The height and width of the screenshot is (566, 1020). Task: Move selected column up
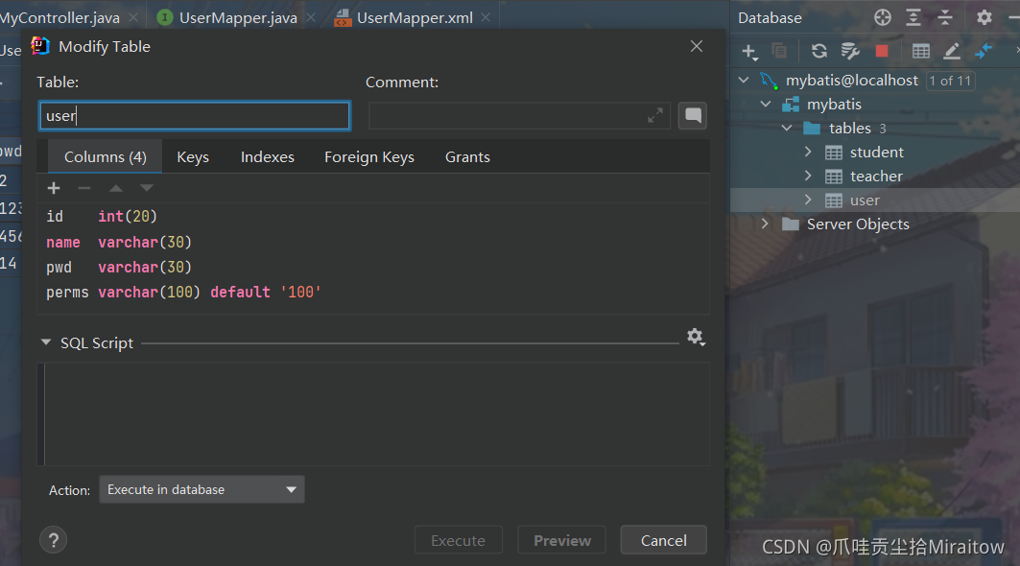pyautogui.click(x=116, y=188)
